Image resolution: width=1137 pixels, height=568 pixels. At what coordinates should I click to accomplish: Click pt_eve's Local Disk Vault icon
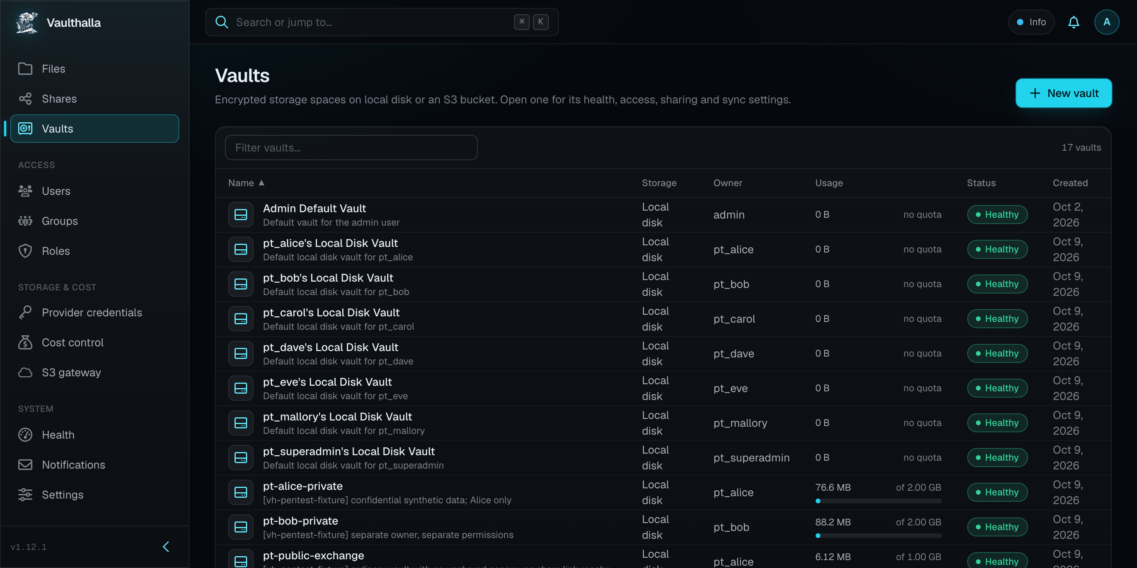240,389
